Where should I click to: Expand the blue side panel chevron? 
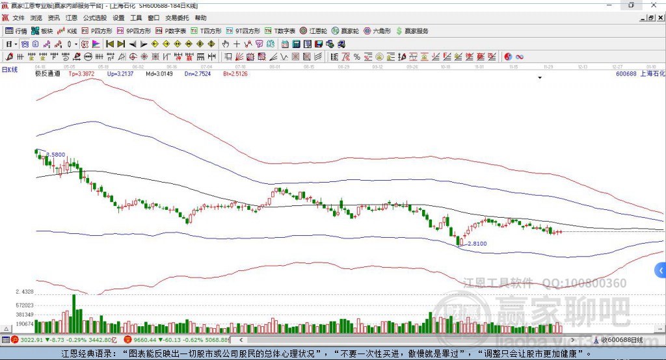coord(661,270)
